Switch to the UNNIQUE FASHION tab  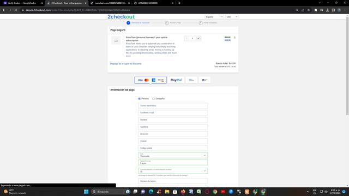point(154,3)
